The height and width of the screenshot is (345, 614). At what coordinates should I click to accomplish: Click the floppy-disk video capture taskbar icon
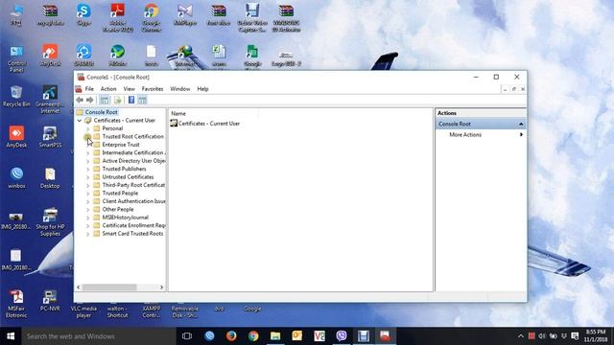pyautogui.click(x=363, y=336)
